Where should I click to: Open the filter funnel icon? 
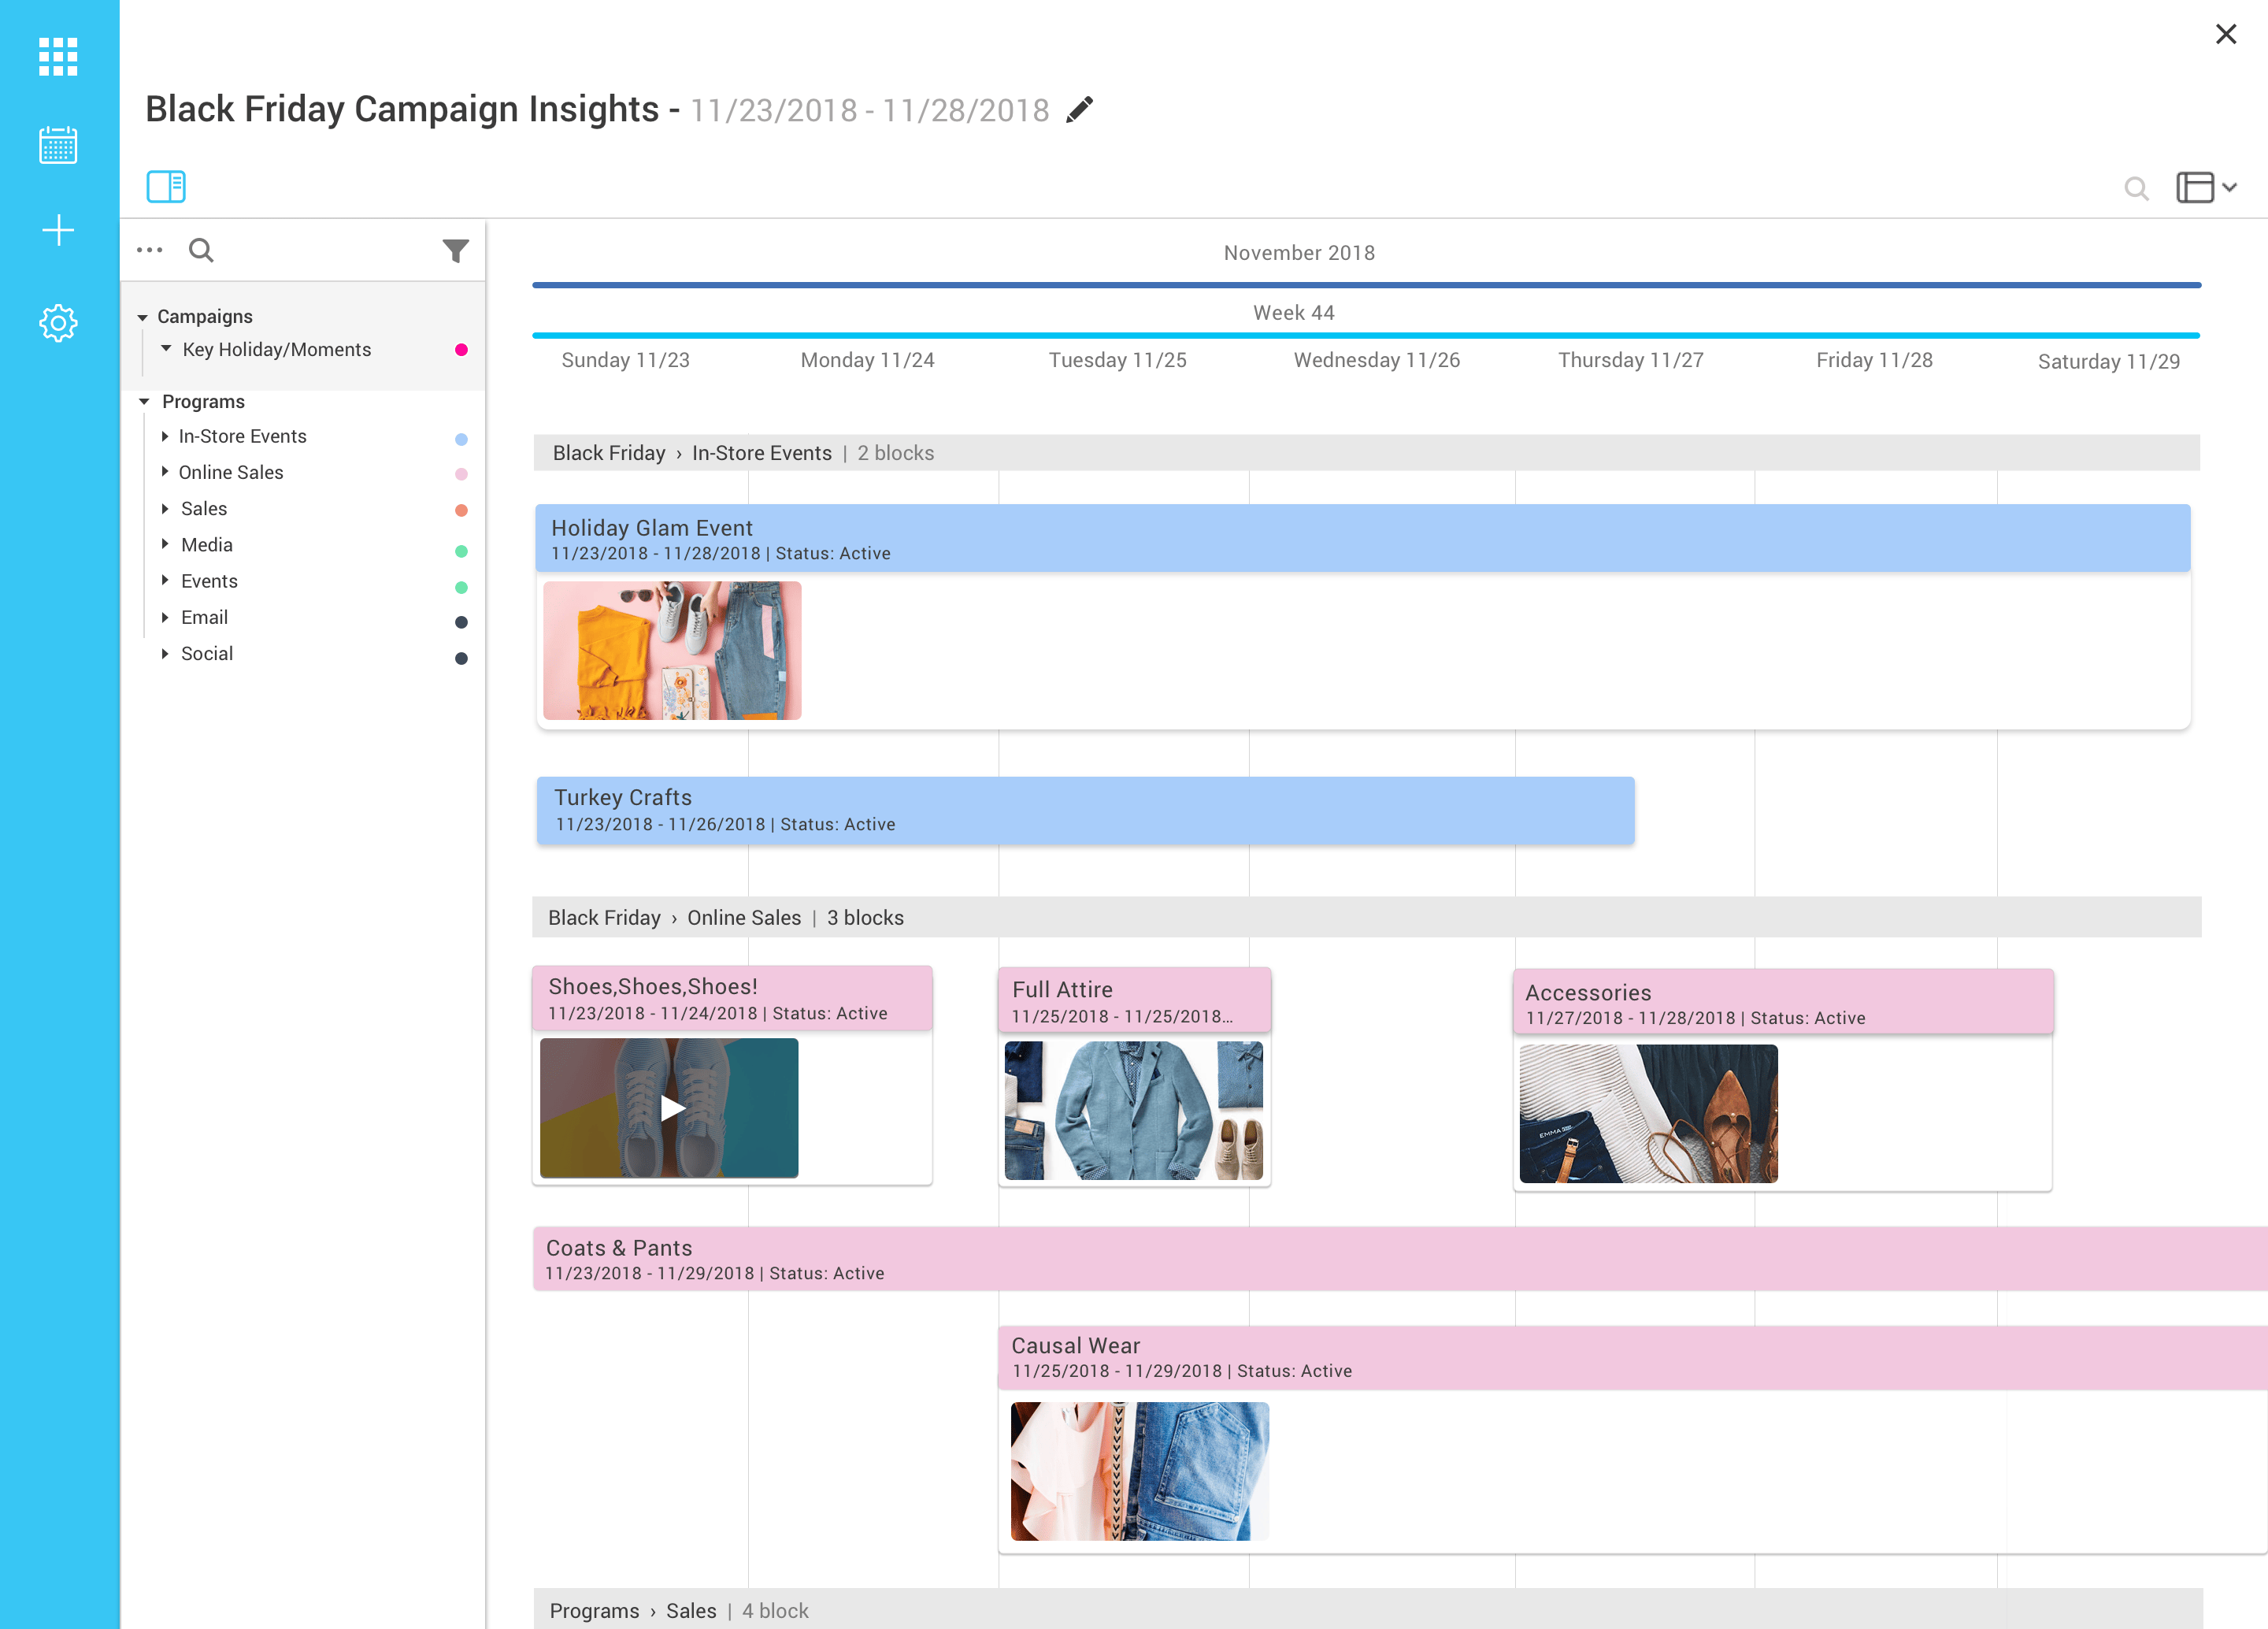coord(456,250)
